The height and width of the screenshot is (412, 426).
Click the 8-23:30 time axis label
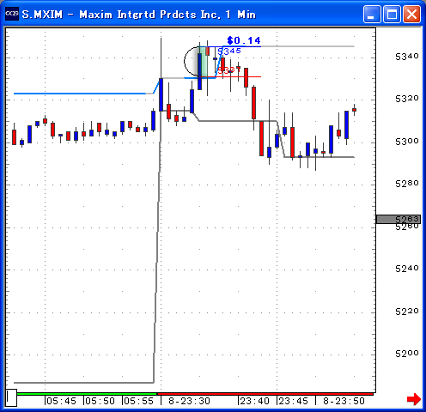[x=189, y=401]
